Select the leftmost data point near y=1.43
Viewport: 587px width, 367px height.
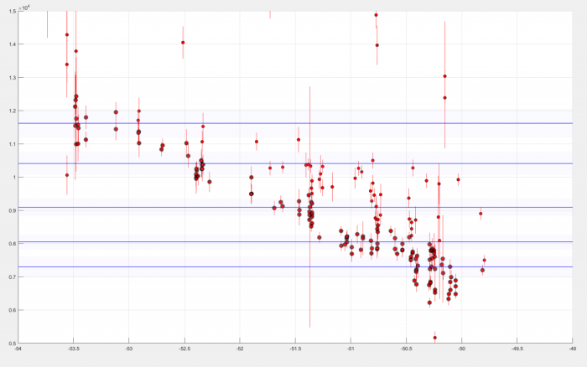(67, 35)
